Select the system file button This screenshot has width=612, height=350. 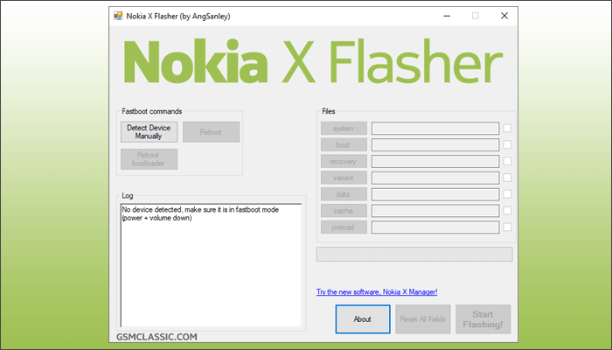pos(344,128)
